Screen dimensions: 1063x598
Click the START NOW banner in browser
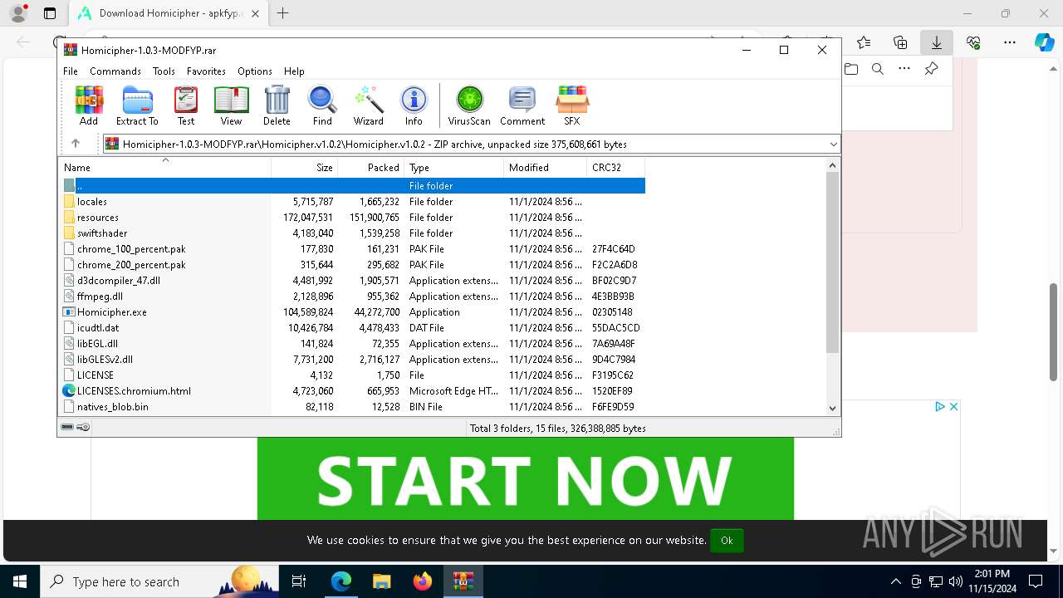pos(525,479)
